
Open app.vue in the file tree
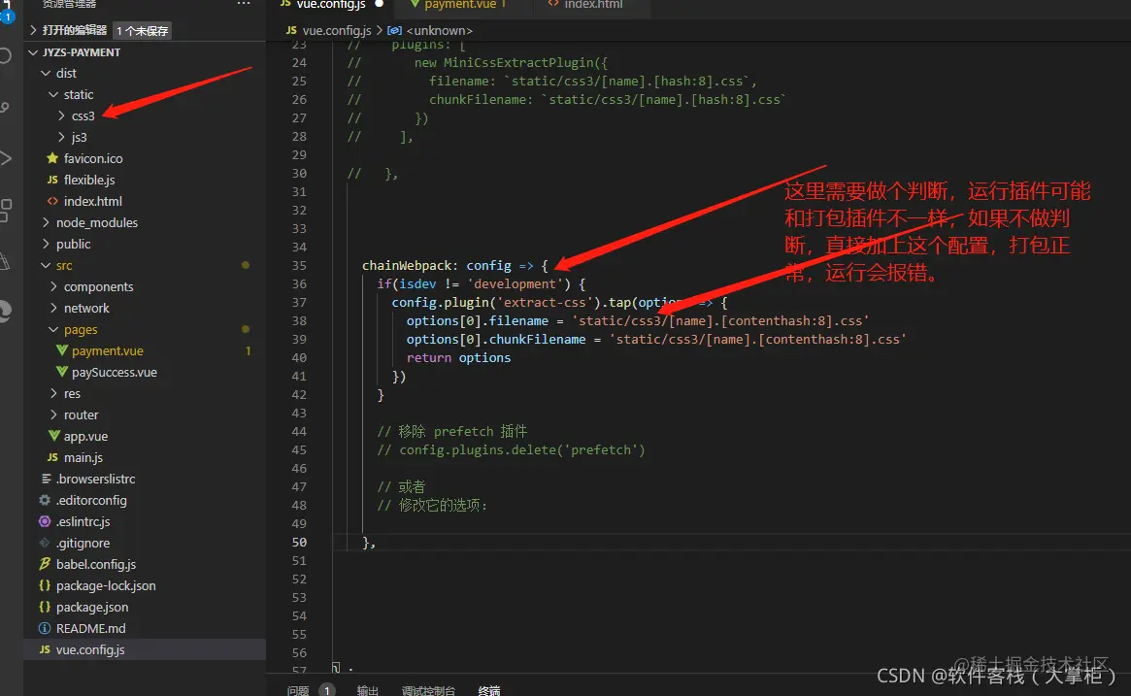pyautogui.click(x=85, y=436)
